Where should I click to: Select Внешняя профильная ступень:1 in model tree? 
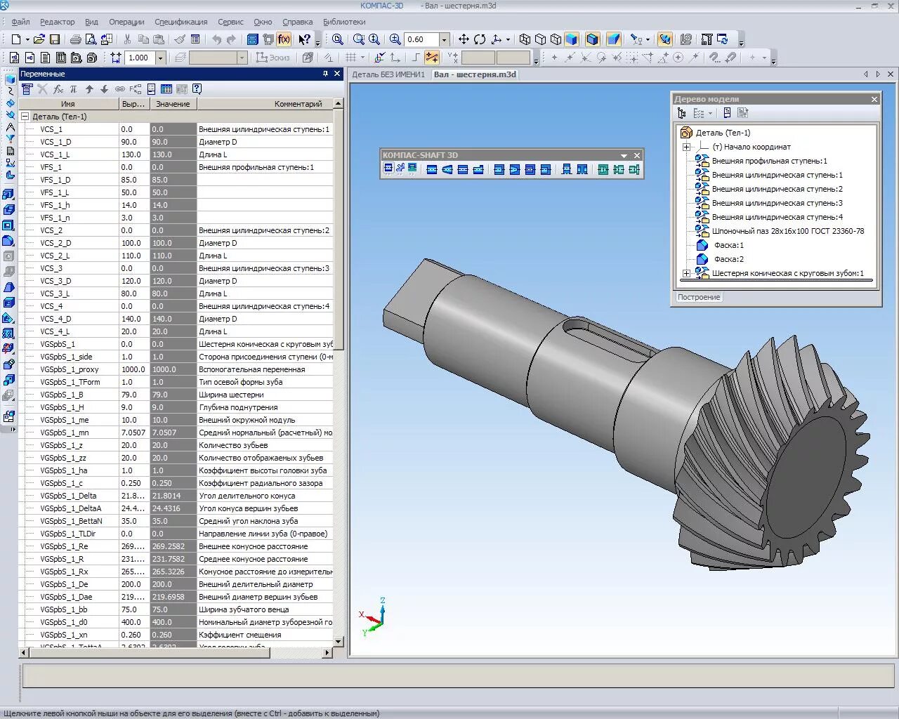pyautogui.click(x=769, y=161)
